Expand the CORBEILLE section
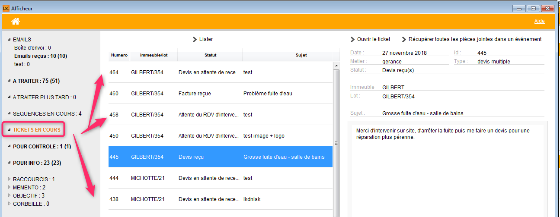The height and width of the screenshot is (217, 560). [10, 204]
